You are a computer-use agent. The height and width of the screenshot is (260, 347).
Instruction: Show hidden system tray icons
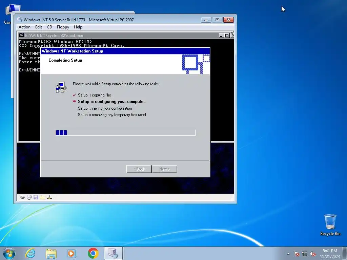(288, 254)
